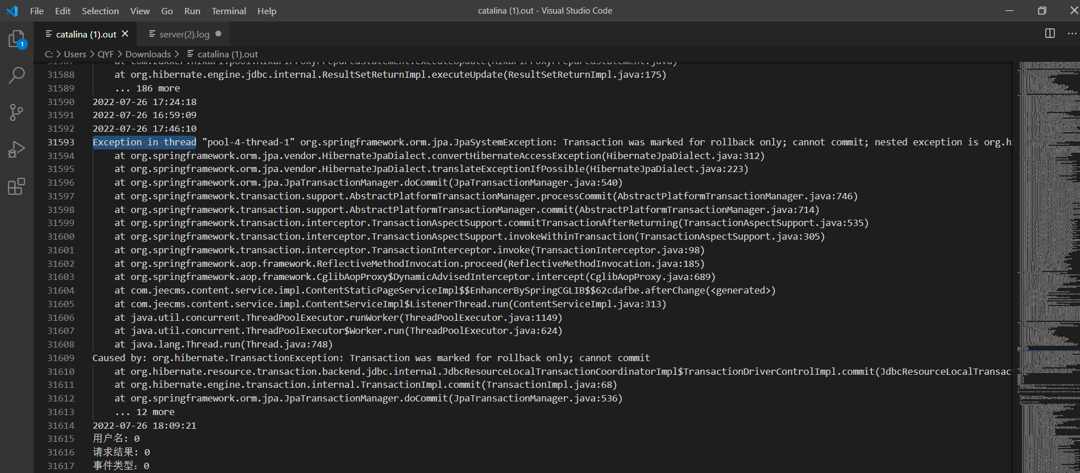Click the VS Code logo icon
Screen dimensions: 1080x473
click(12, 11)
